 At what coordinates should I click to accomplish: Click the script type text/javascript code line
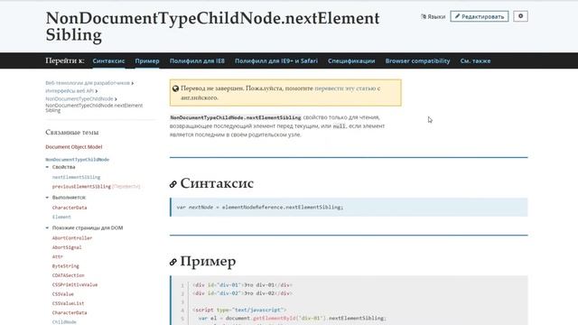click(x=239, y=310)
